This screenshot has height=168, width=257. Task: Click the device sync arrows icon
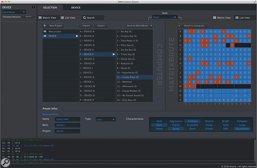coord(34,7)
